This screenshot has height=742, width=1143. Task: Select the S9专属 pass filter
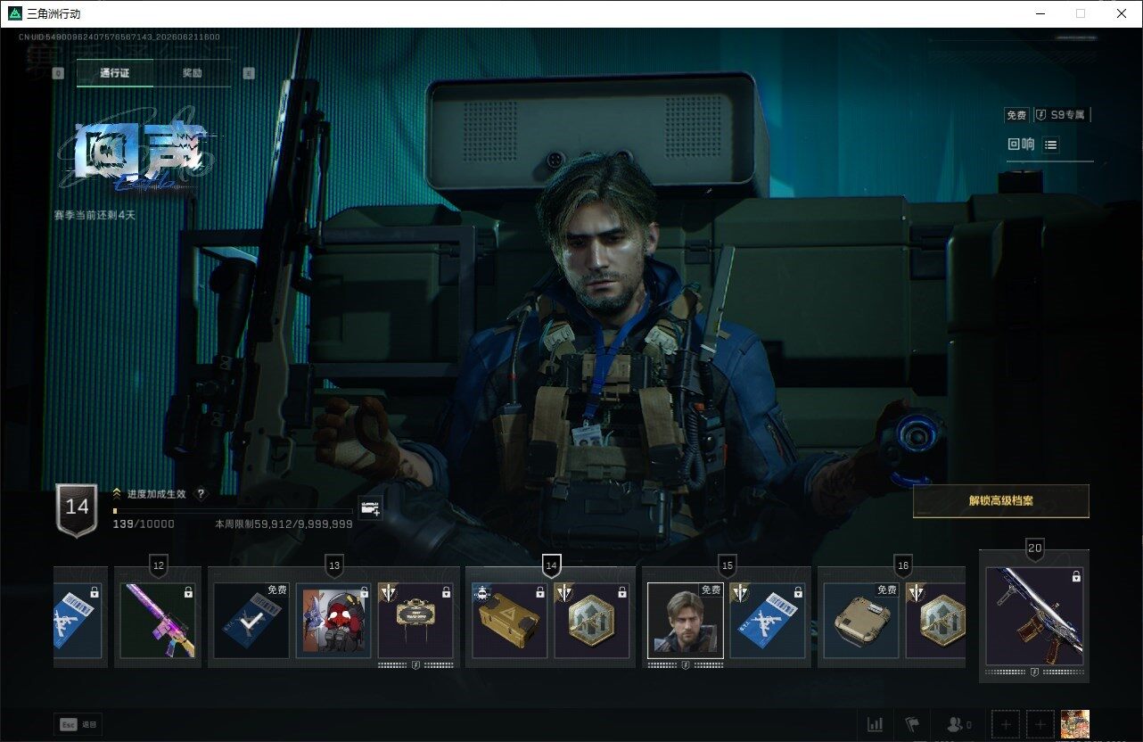coord(1061,115)
